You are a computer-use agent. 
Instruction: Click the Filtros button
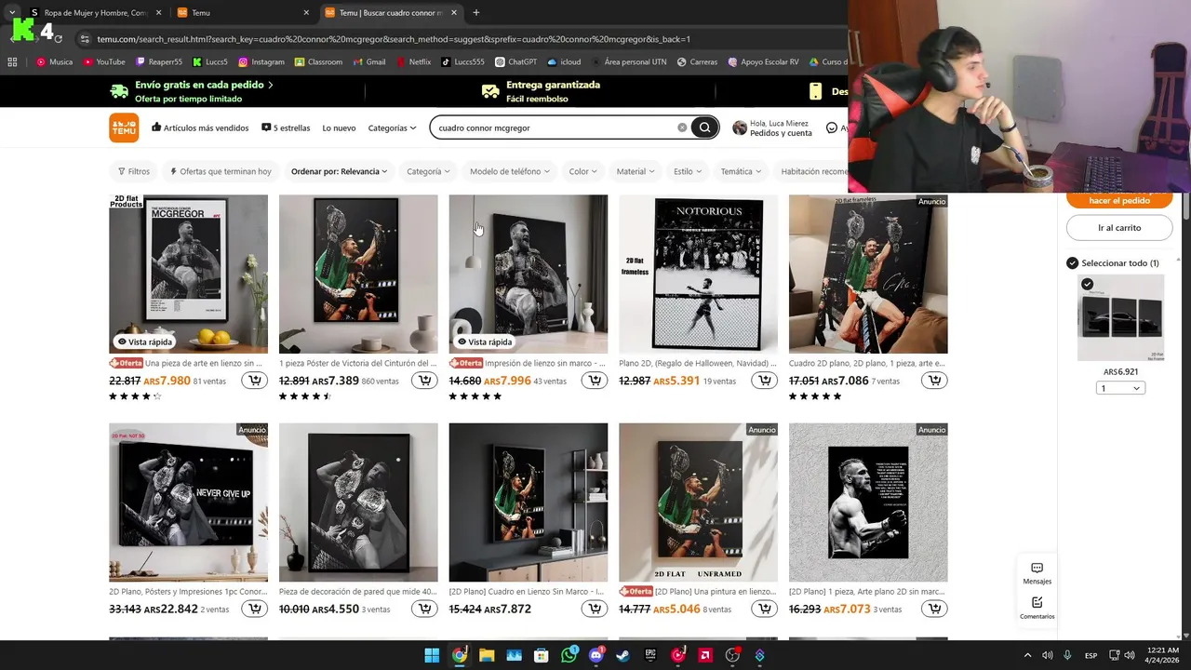click(x=133, y=171)
